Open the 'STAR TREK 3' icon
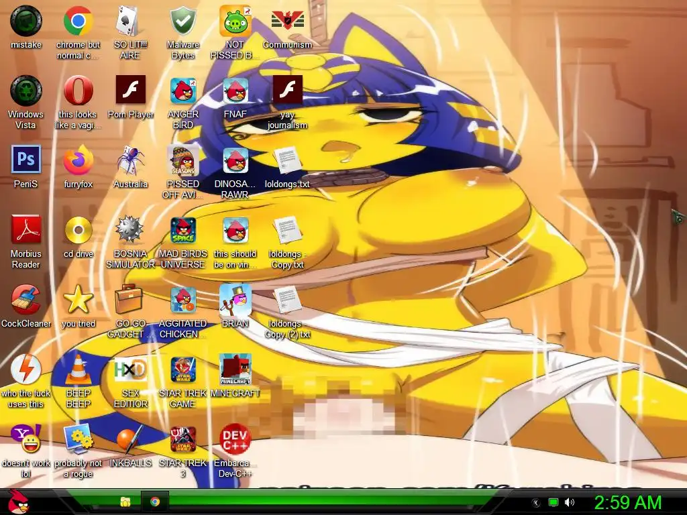Image resolution: width=687 pixels, height=515 pixels. point(182,439)
